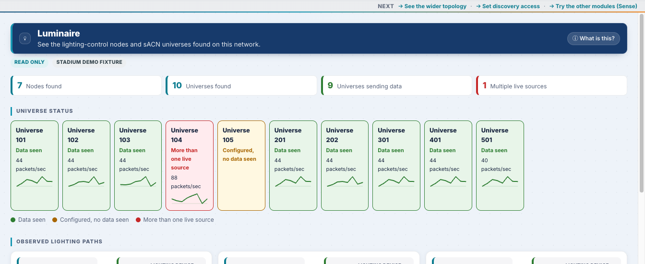Open the Universe 202 status card
The width and height of the screenshot is (645, 264).
click(345, 166)
